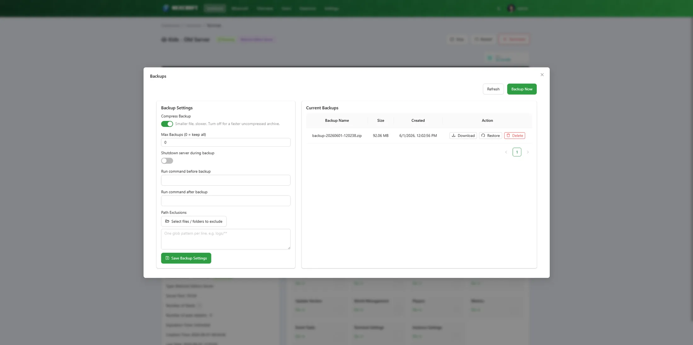
Task: Click the Current Backups heading
Action: tap(322, 108)
